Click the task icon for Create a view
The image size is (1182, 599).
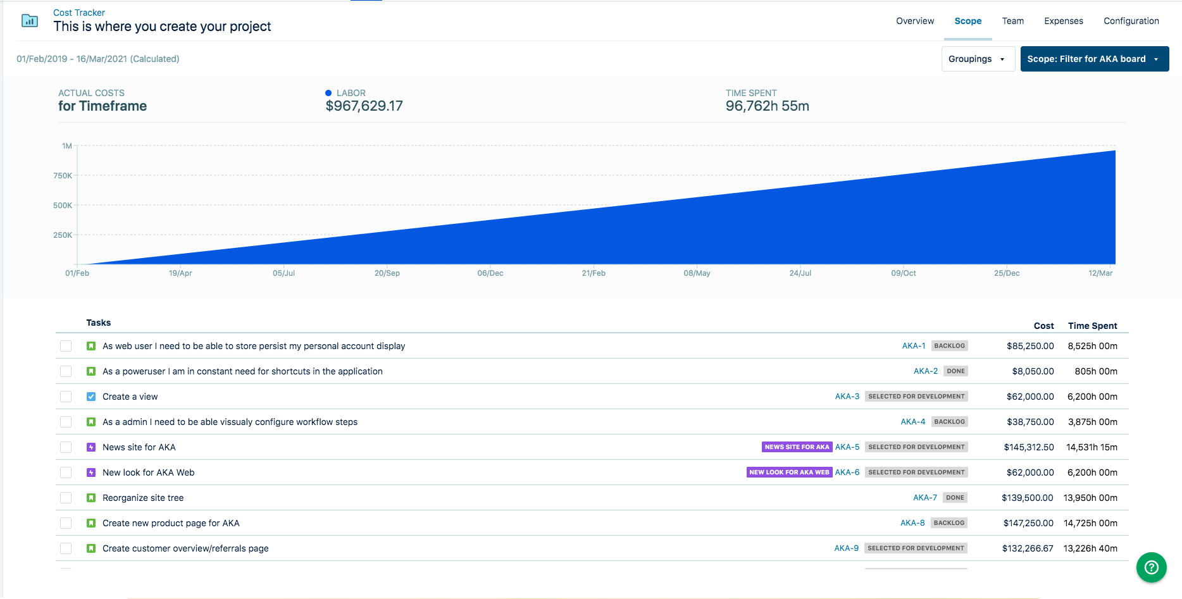coord(91,397)
